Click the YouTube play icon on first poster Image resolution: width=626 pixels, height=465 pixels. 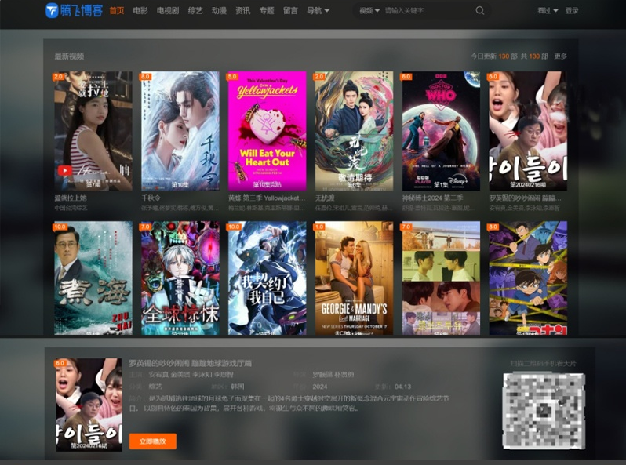coord(64,170)
